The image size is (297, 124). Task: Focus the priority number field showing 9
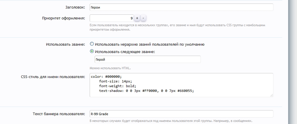pos(111,18)
